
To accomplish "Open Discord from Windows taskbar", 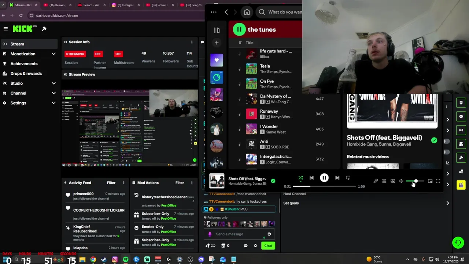I will coord(201,260).
